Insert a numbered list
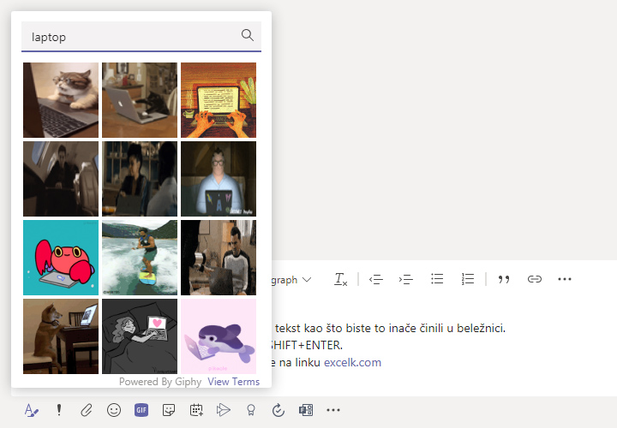This screenshot has width=617, height=428. point(467,279)
